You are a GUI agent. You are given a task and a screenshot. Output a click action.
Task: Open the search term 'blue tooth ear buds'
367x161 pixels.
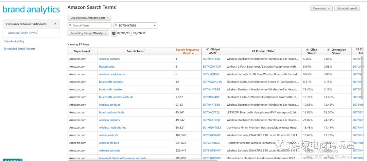pyautogui.click(x=112, y=112)
